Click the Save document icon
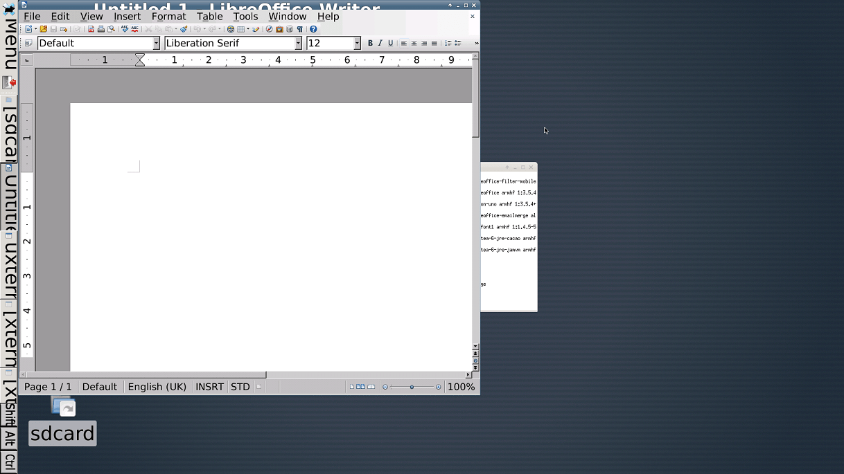Screen dimensions: 844x474 [x=53, y=29]
